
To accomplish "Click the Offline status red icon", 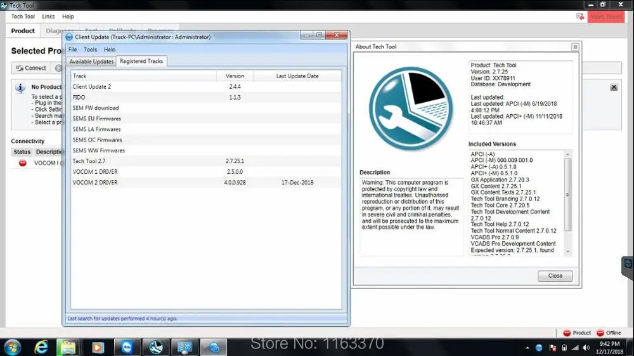I will pyautogui.click(x=600, y=333).
